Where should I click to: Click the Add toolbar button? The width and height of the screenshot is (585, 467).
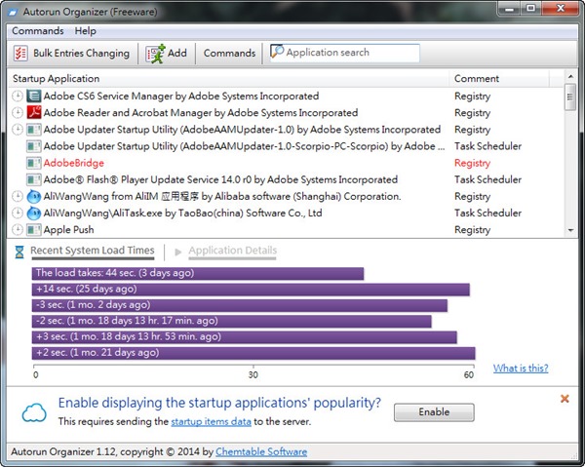[x=167, y=54]
